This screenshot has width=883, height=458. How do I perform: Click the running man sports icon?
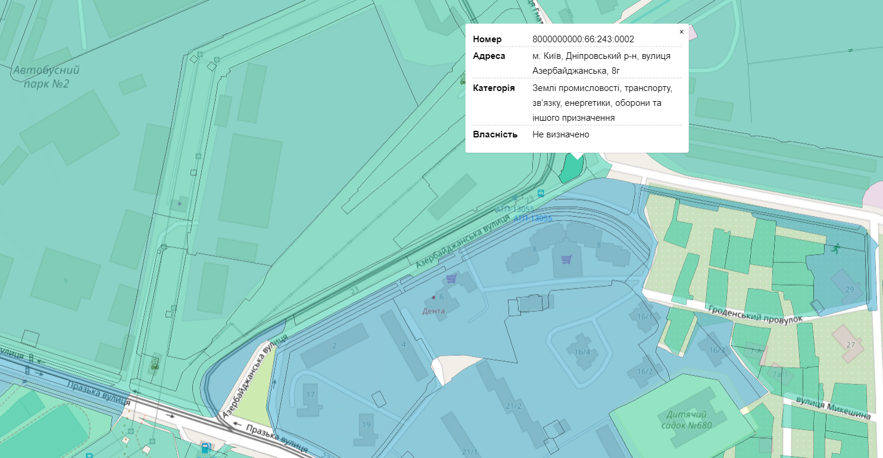836,248
